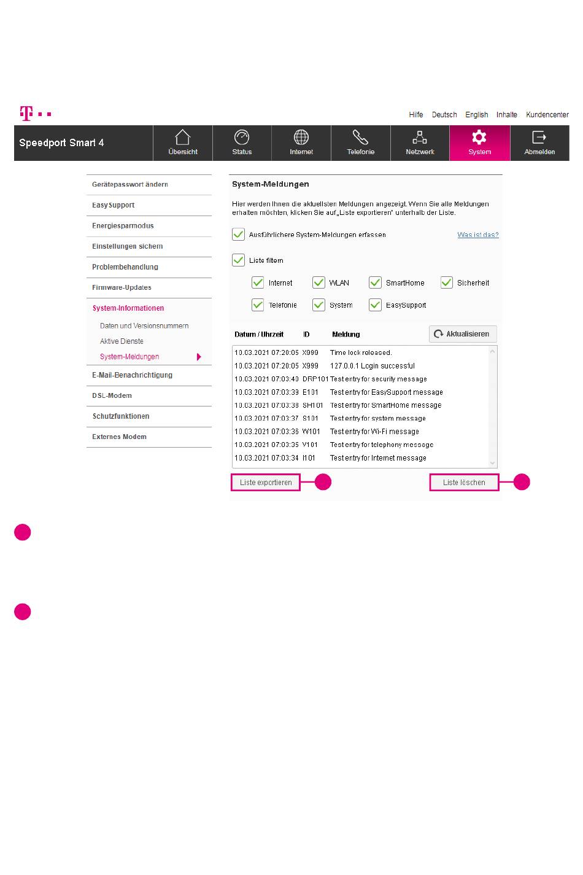
Task: Switch language to English
Action: coord(477,115)
